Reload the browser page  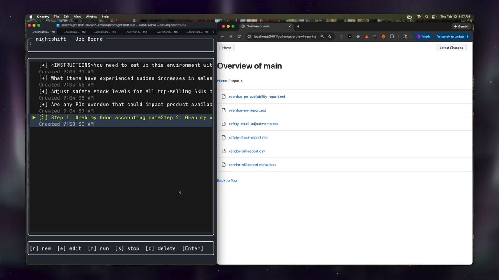239,37
